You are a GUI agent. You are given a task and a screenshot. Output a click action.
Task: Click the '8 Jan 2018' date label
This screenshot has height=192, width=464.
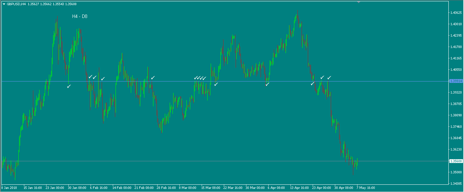9,188
